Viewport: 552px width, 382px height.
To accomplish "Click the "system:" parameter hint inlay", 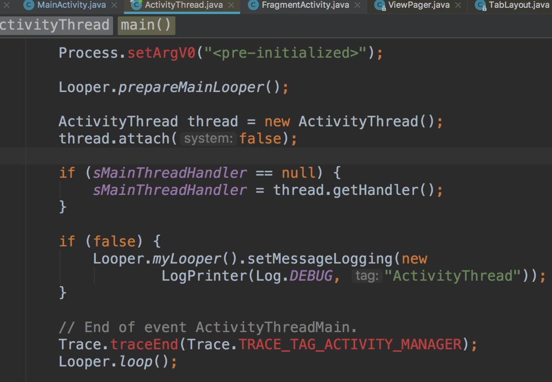I will 208,138.
